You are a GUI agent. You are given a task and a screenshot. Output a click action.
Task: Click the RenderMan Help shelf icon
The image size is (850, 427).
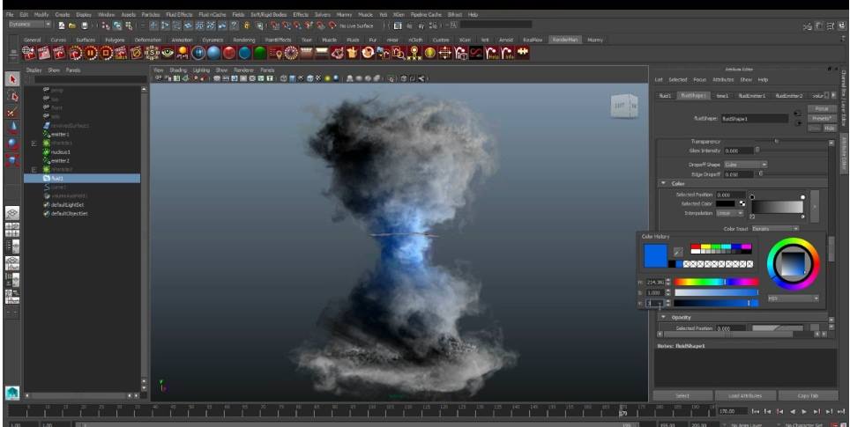tap(492, 53)
